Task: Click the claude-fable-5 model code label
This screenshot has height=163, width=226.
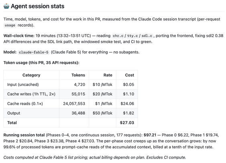Action: tap(34, 52)
